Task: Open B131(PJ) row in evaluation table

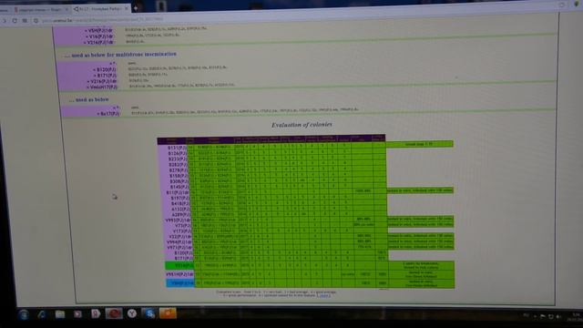Action: (178, 148)
